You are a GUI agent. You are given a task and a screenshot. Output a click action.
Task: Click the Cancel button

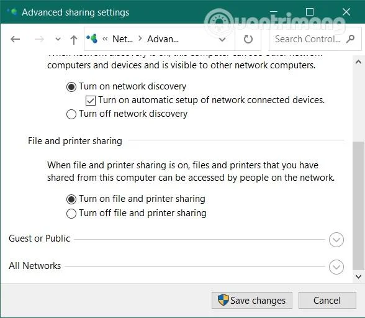point(327,300)
